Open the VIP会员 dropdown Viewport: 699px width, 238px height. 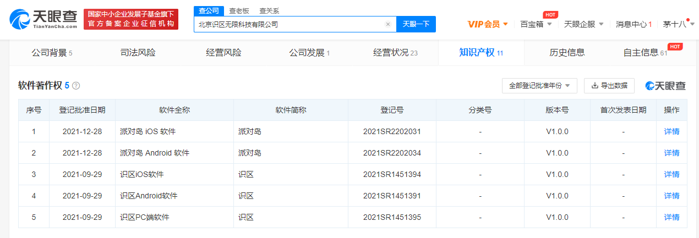(488, 24)
